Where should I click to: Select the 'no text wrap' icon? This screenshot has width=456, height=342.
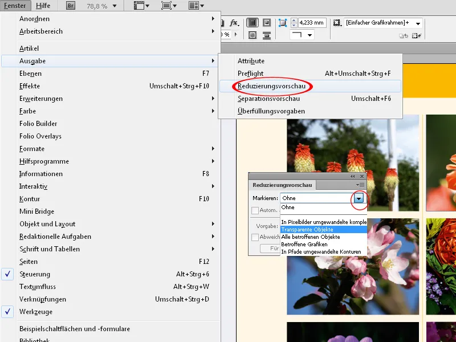pyautogui.click(x=253, y=23)
